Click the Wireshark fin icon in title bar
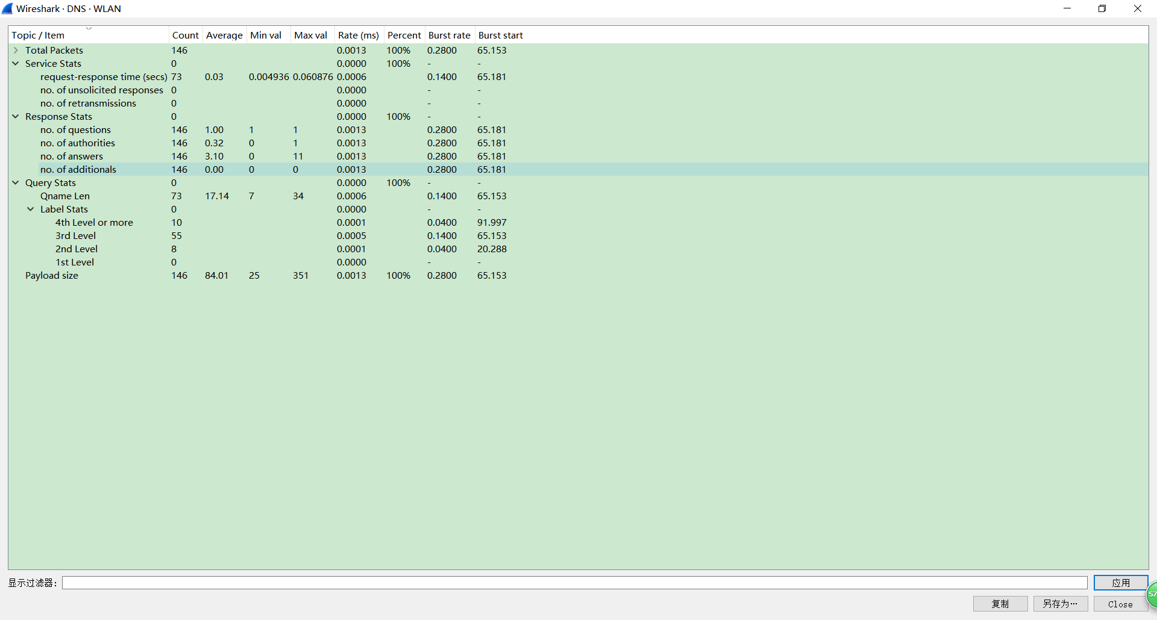The image size is (1157, 620). [x=7, y=8]
